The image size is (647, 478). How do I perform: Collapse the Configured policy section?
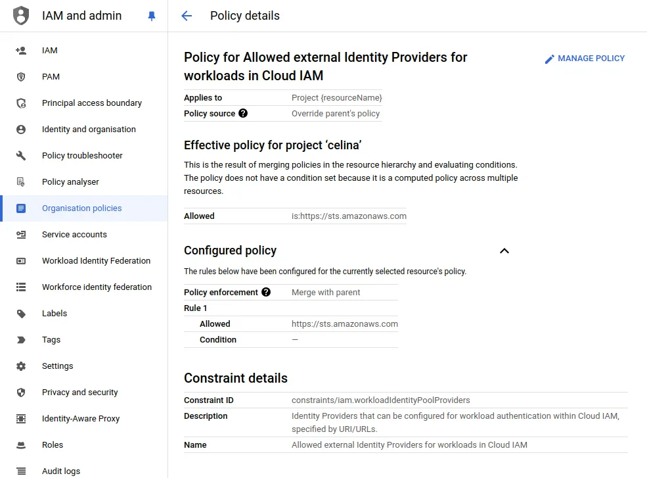click(504, 251)
